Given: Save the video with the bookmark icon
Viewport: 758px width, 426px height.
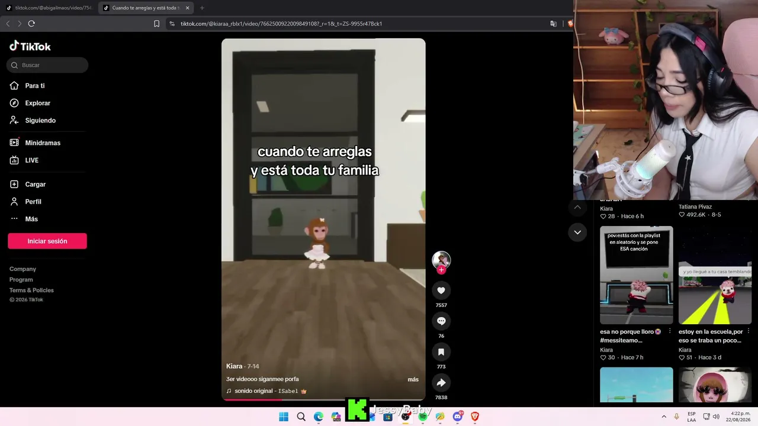Looking at the screenshot, I should pos(441,351).
